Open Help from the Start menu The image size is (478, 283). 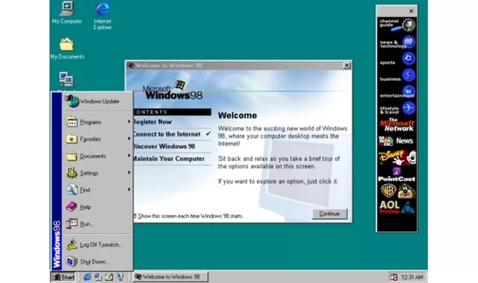(x=97, y=207)
